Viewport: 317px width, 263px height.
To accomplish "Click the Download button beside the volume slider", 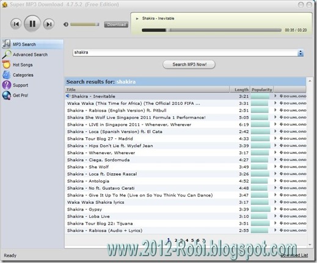I will (x=116, y=24).
